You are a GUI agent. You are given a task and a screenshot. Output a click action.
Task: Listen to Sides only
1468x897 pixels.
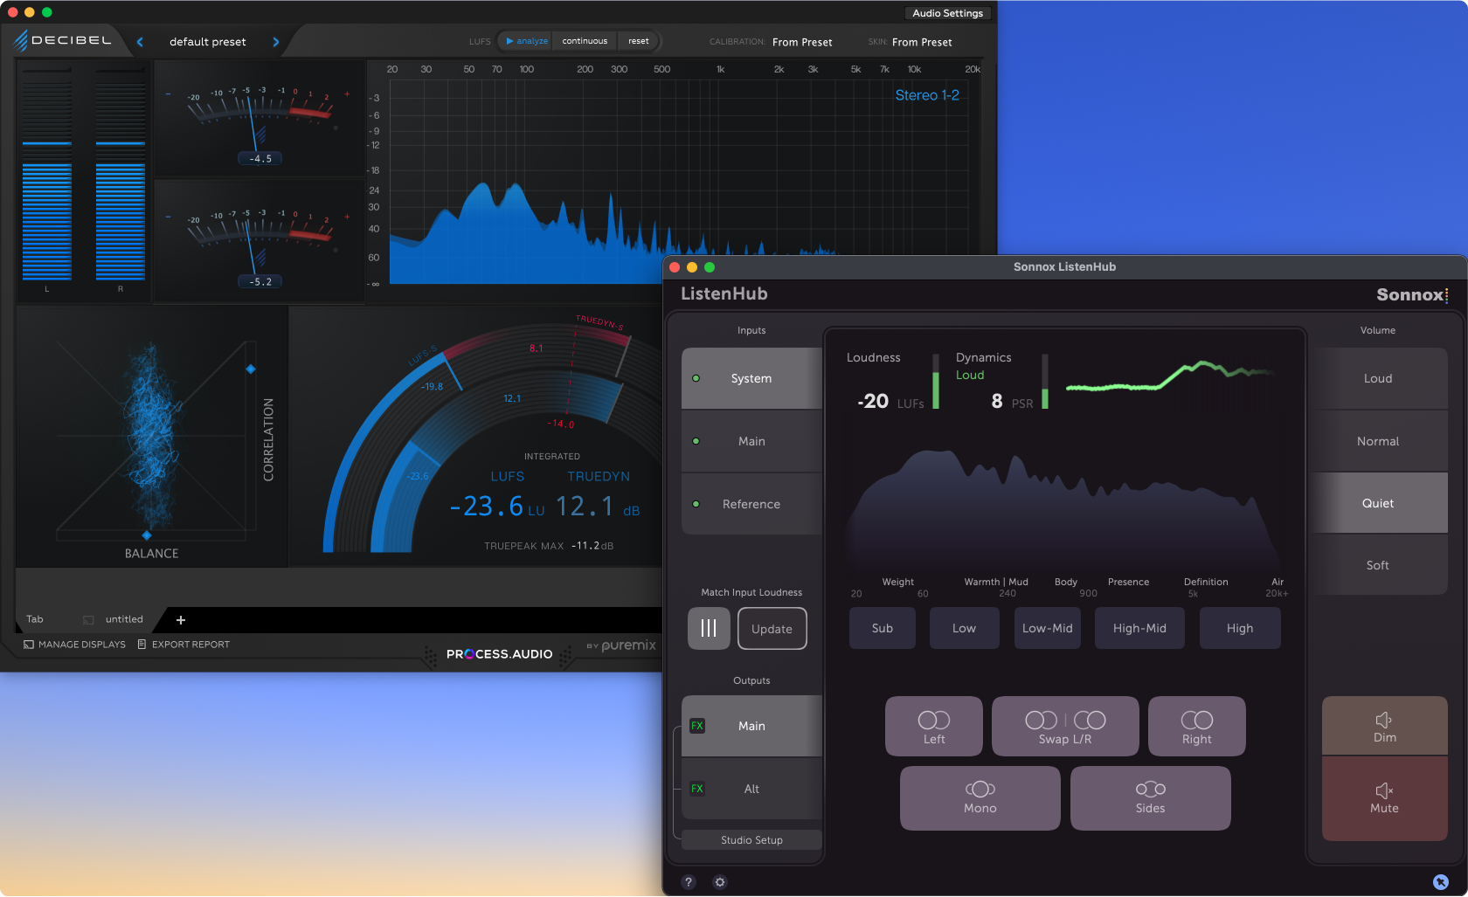click(1151, 798)
